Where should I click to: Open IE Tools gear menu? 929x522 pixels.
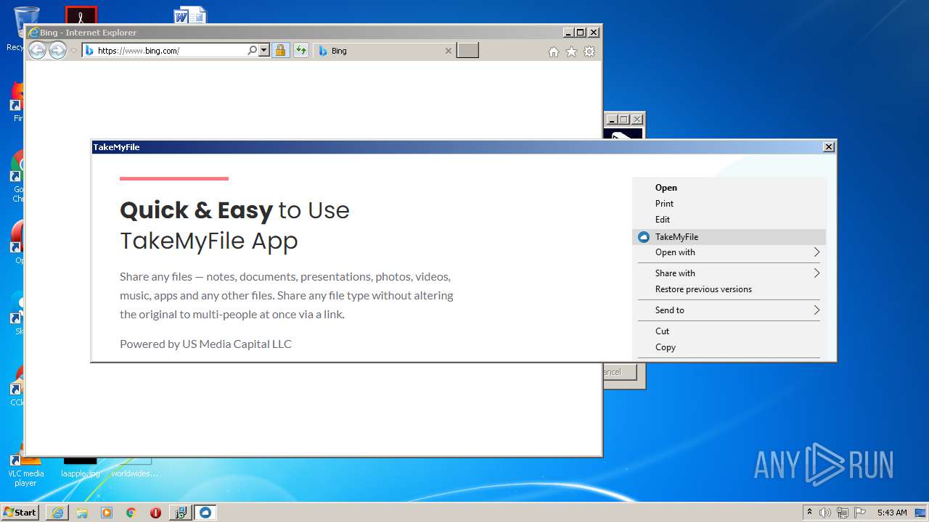[x=589, y=51]
